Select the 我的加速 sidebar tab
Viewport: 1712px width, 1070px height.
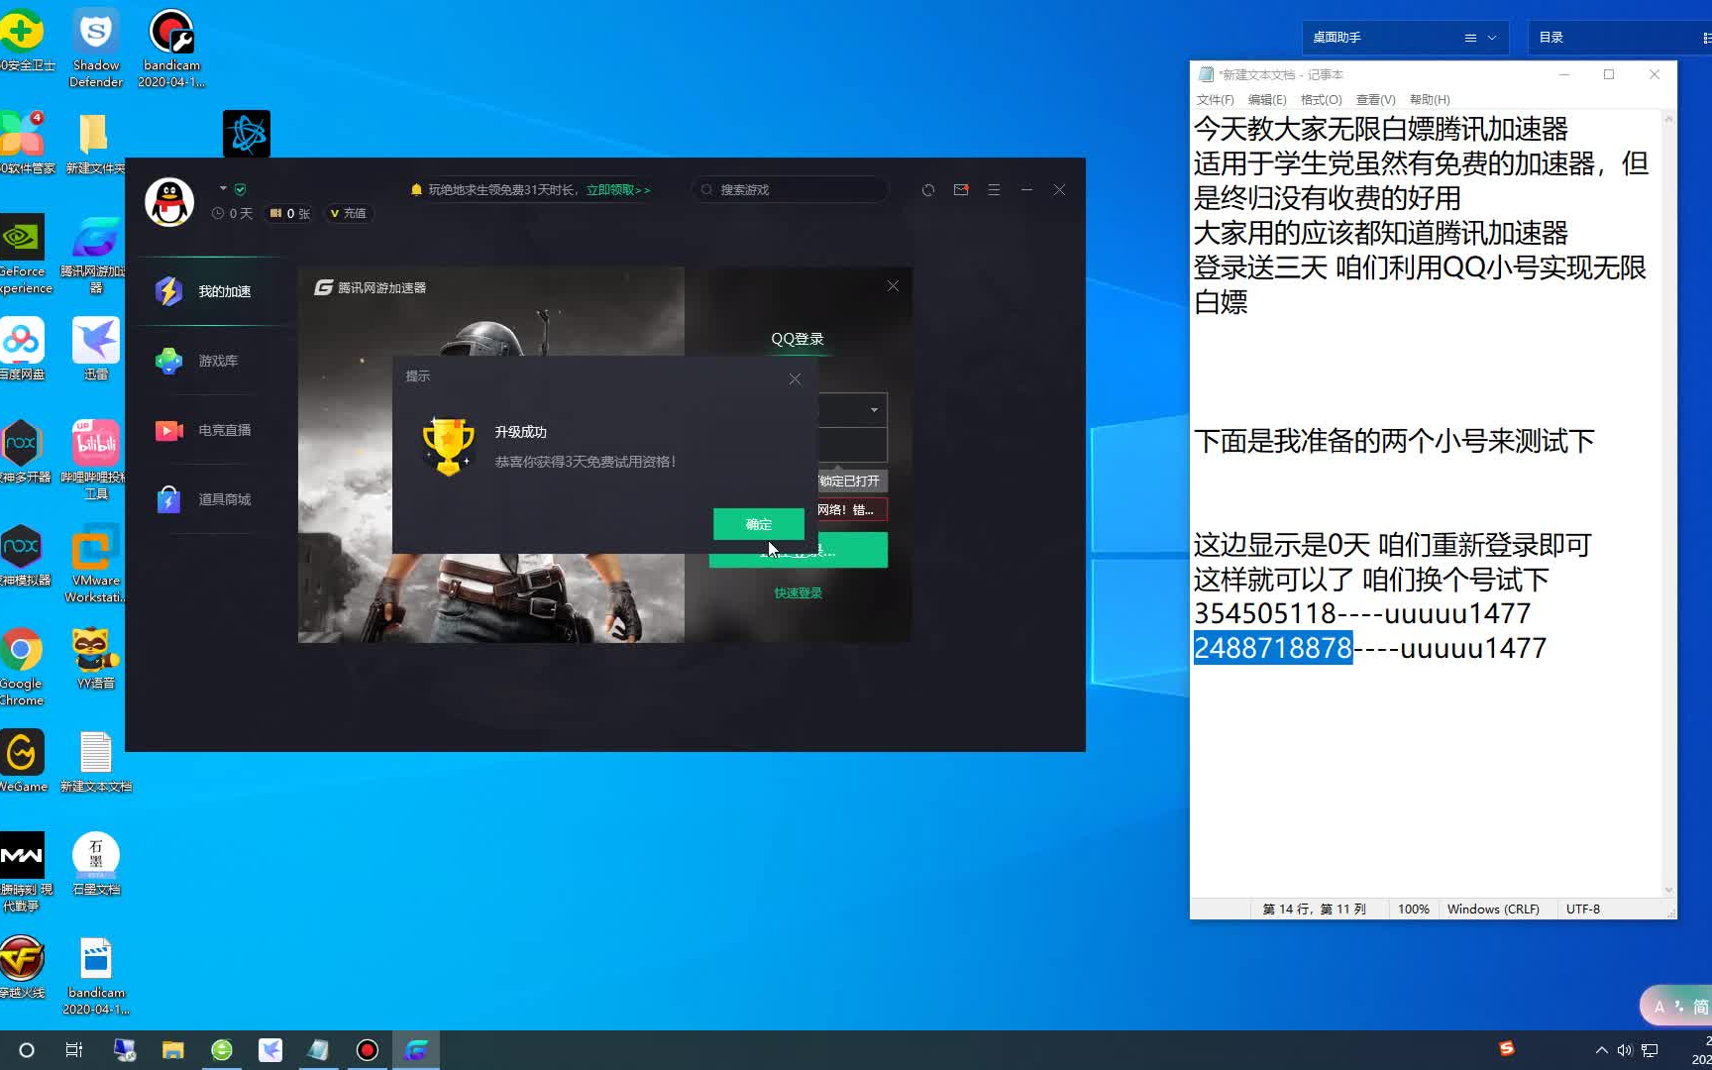[209, 291]
